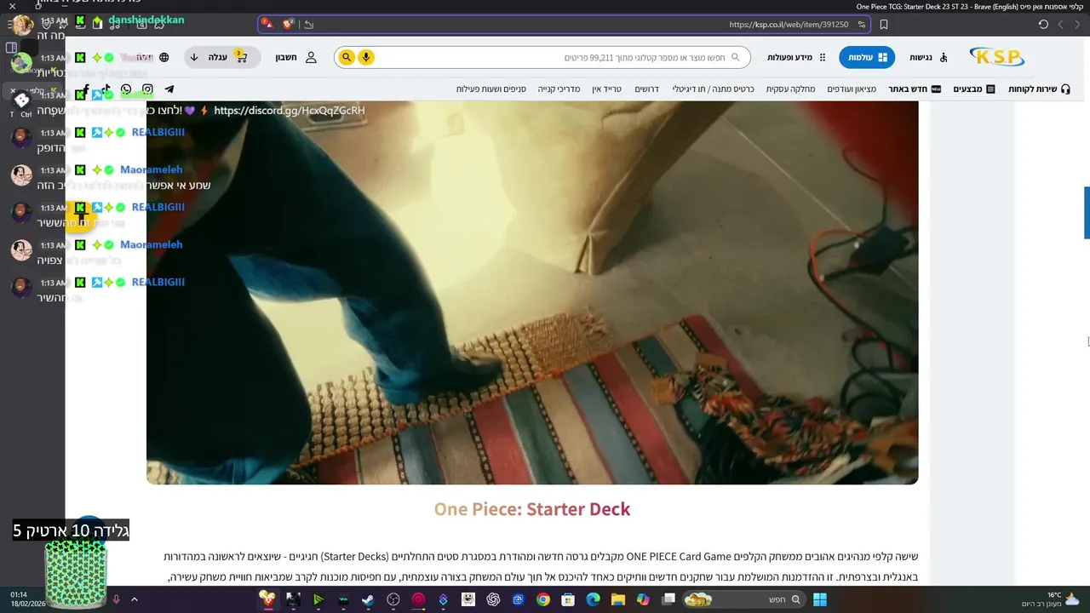Click the Discord invite link in overlay
Image resolution: width=1090 pixels, height=613 pixels.
pyautogui.click(x=290, y=110)
